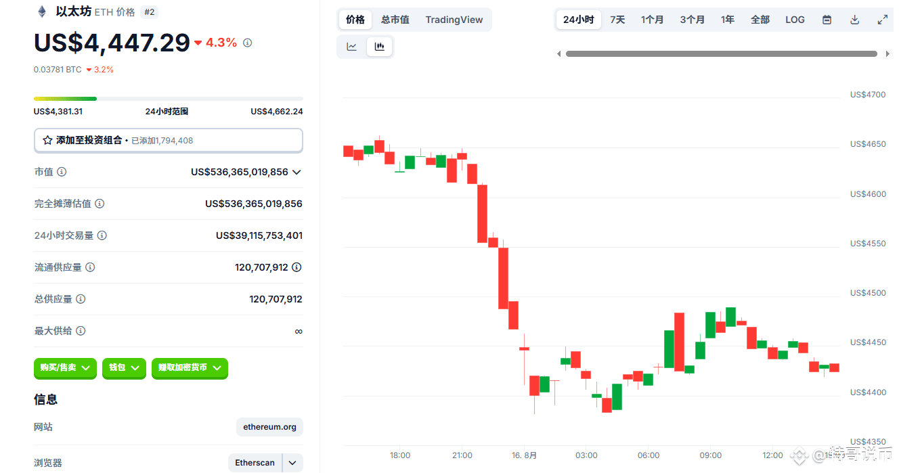Image resolution: width=899 pixels, height=473 pixels.
Task: Click the 16. 8月 axis label
Action: (524, 455)
